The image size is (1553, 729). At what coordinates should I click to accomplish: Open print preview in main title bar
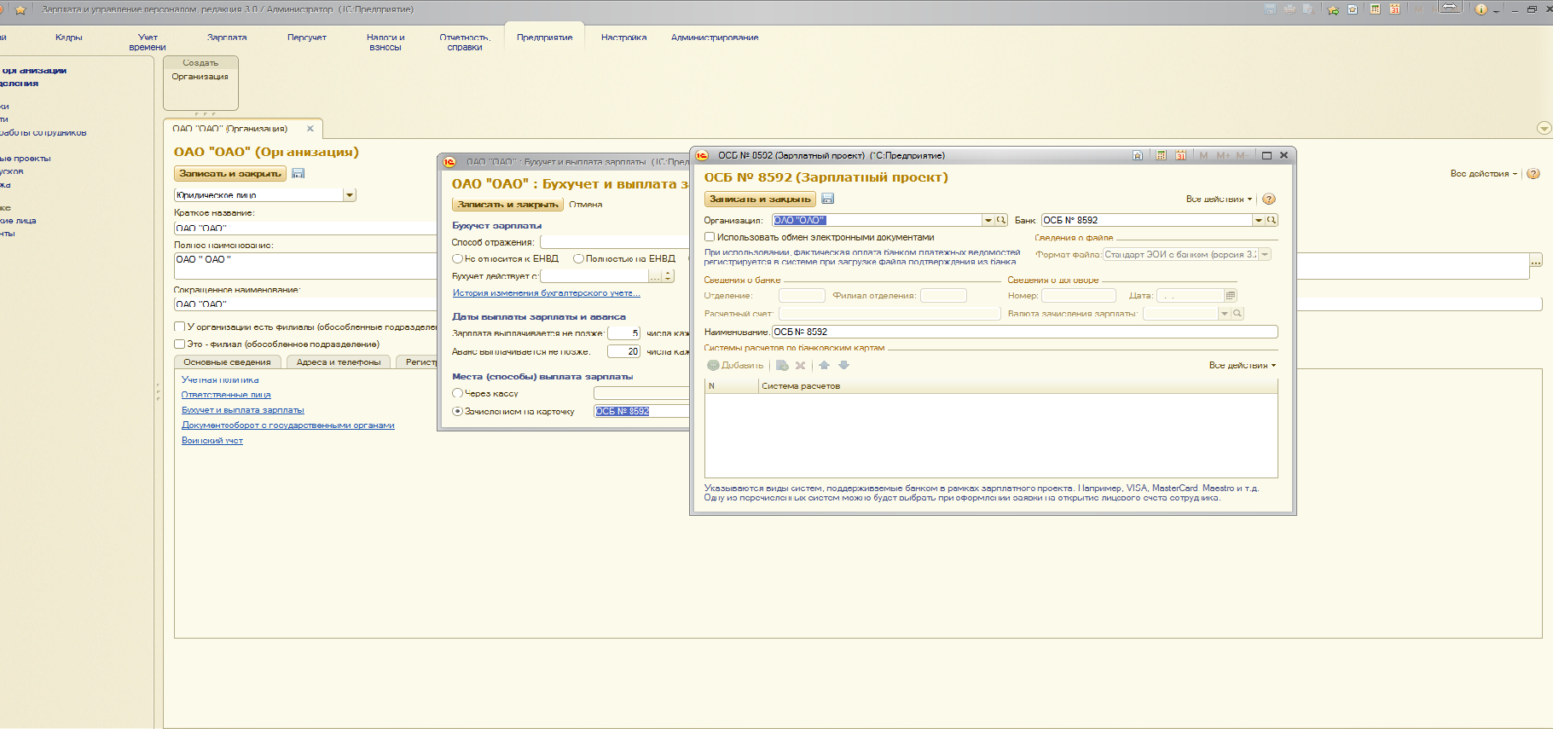click(x=1308, y=9)
